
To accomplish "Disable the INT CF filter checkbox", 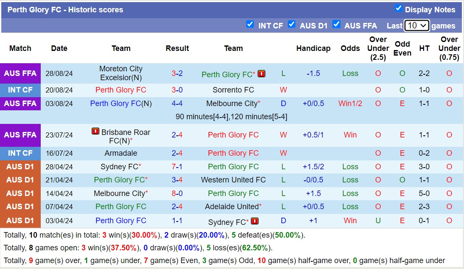I will tap(250, 25).
